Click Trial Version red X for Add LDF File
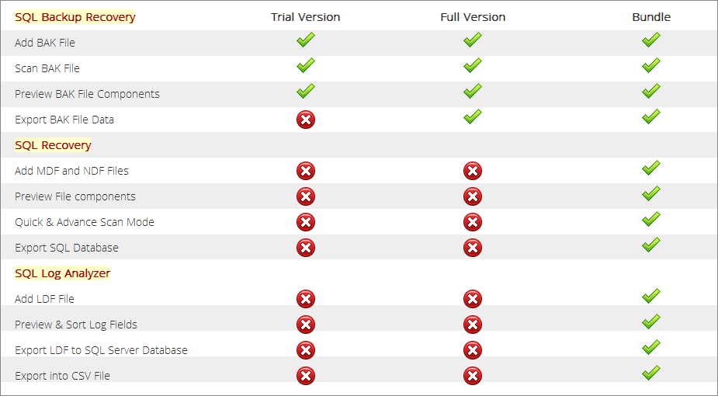This screenshot has height=396, width=718. (x=306, y=299)
